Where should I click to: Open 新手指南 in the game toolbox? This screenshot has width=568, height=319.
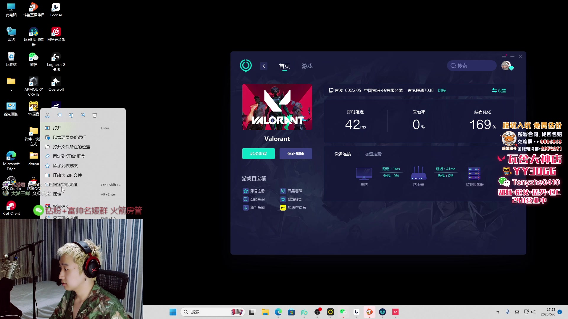coord(254,207)
